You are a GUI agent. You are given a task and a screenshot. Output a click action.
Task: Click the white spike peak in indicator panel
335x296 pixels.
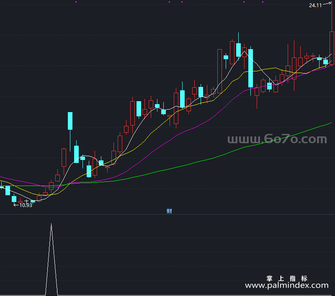tap(51, 225)
